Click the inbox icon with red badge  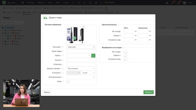click(x=178, y=3)
